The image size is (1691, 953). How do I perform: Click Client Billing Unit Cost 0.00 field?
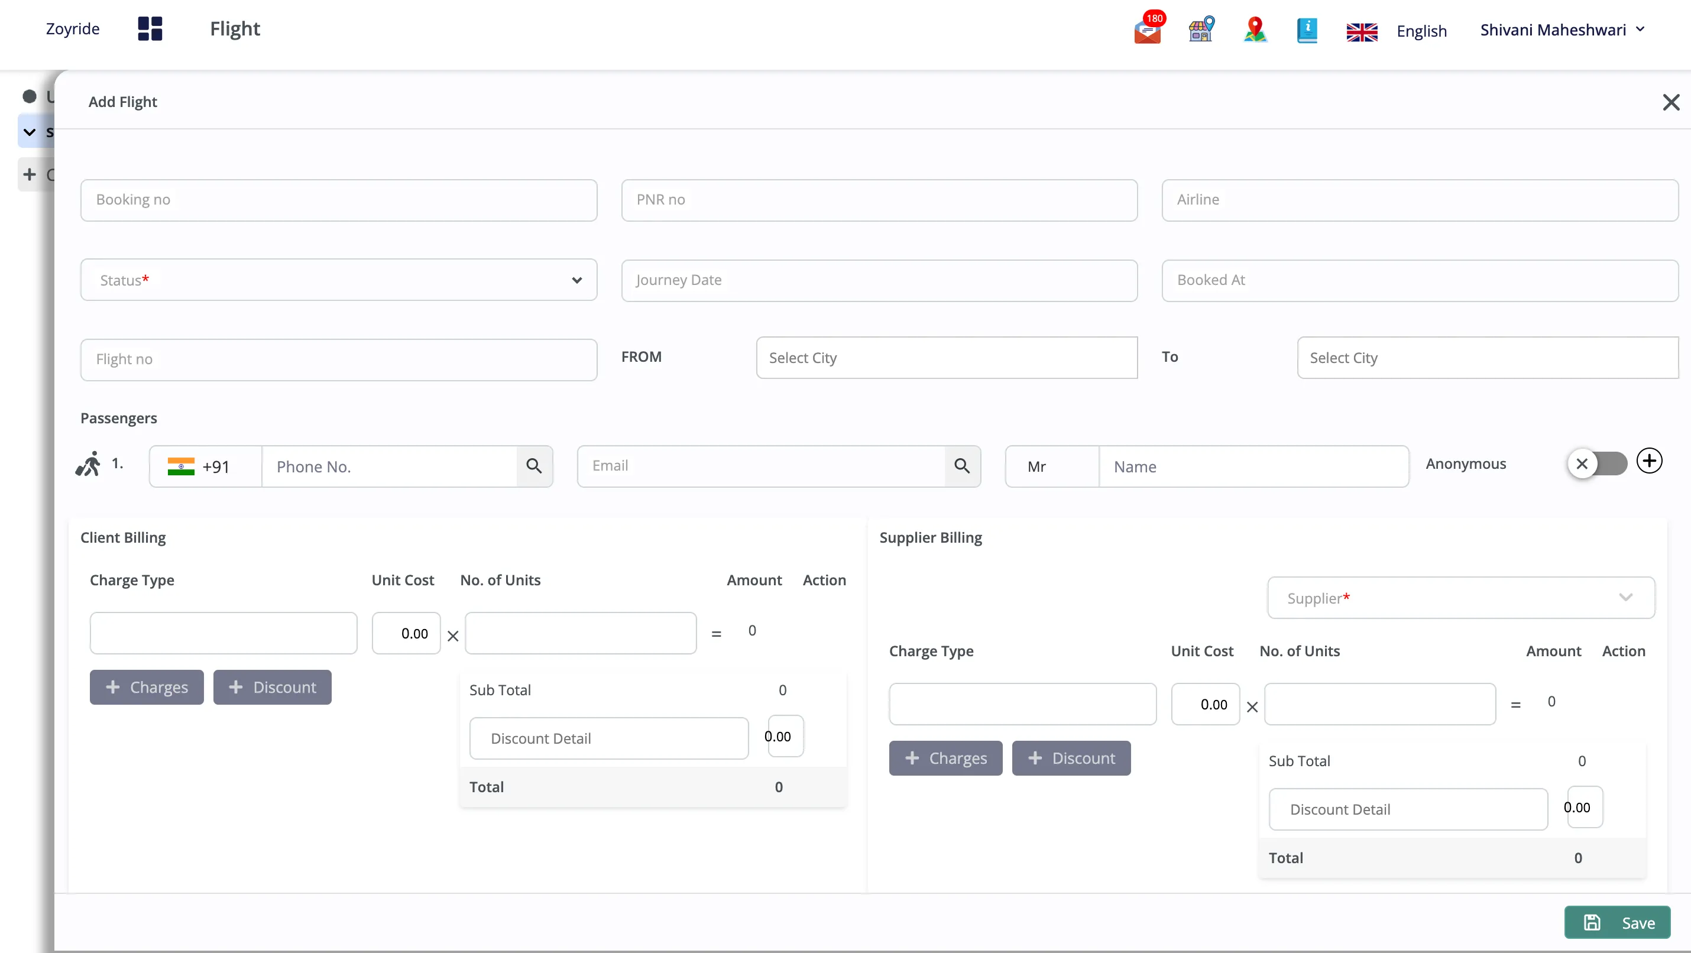[x=406, y=633]
